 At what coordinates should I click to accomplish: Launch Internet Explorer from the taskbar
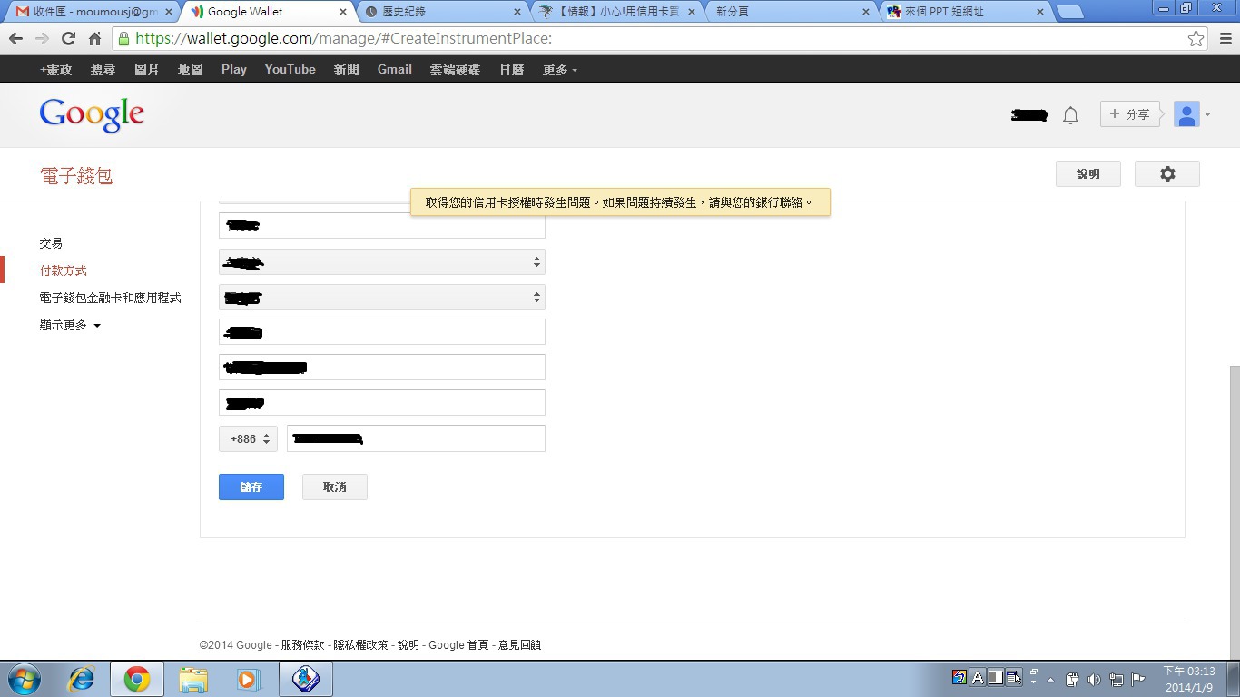82,679
